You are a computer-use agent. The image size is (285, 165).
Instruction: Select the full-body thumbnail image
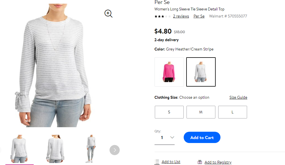[91, 149]
